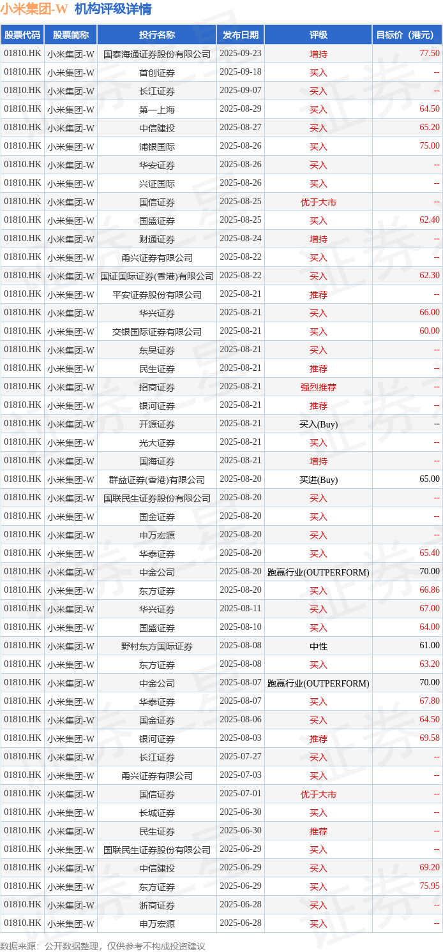Click the date 2025-08-27
Screen dimensions: 443x952
coord(241,128)
